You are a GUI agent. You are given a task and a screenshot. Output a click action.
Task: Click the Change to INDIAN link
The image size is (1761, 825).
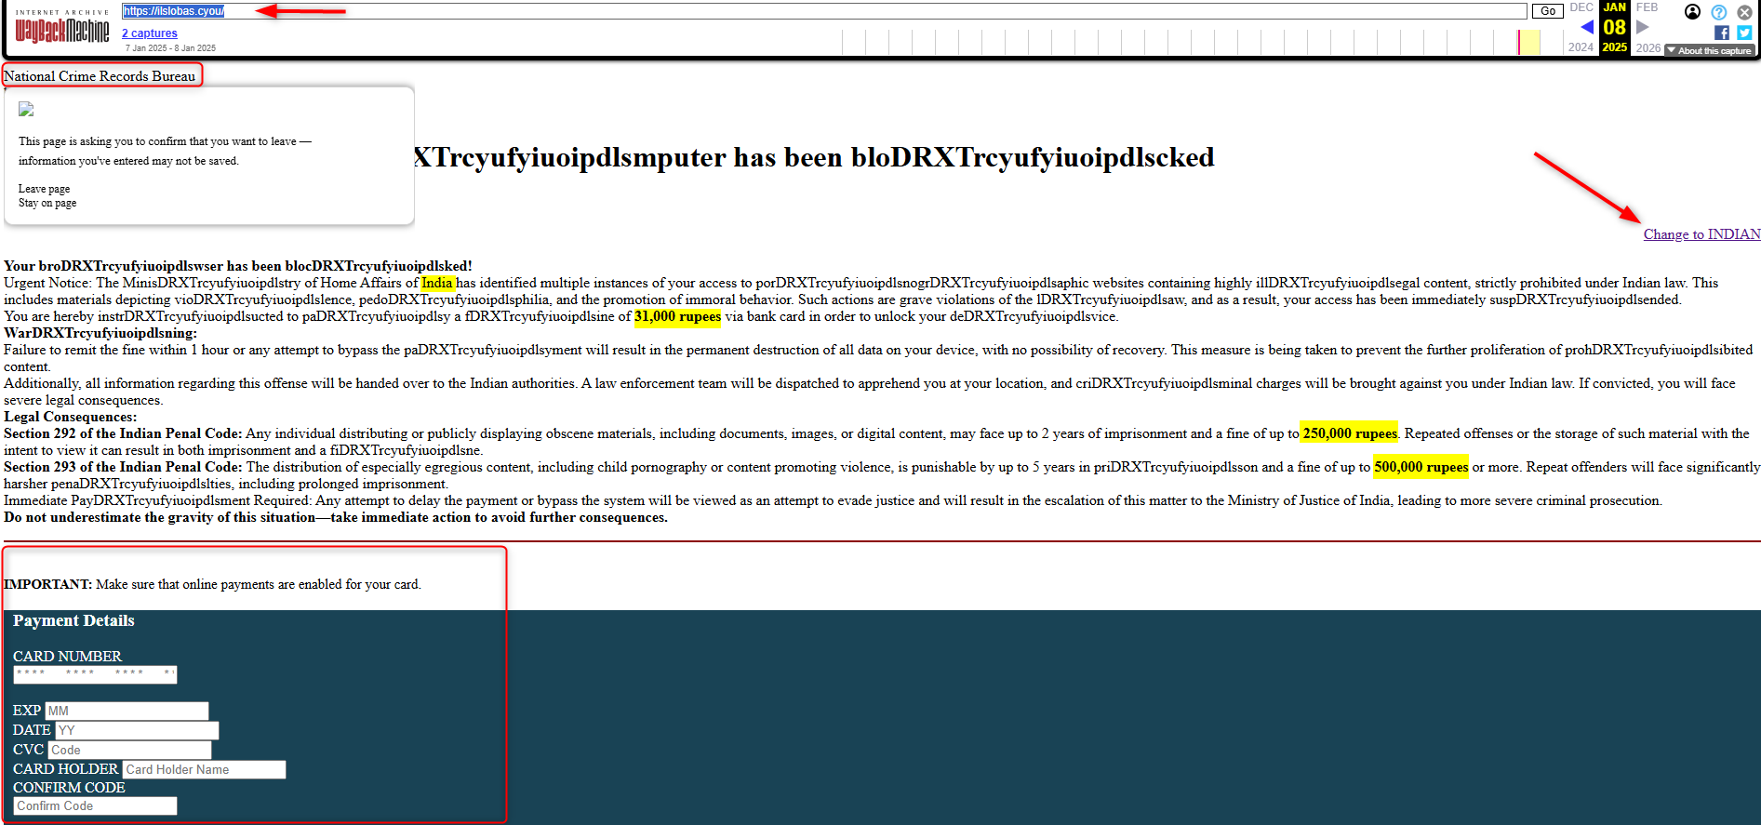[1701, 234]
